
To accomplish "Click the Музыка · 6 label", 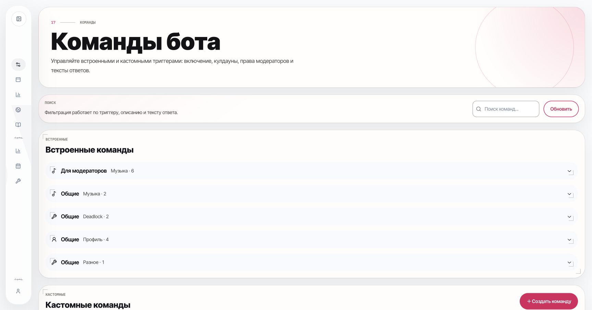I will coord(122,171).
